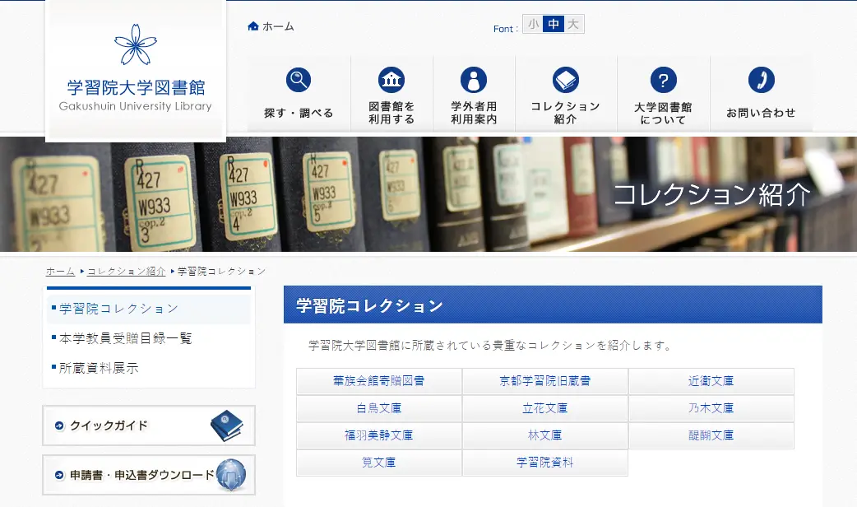Click the 'Gakushuin University Library' English subtitle
This screenshot has height=507, width=857.
tap(136, 106)
